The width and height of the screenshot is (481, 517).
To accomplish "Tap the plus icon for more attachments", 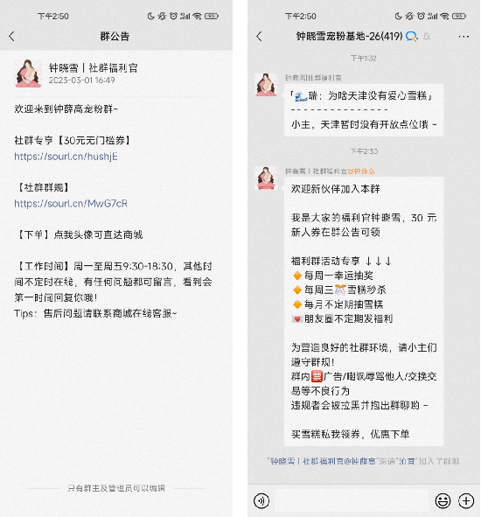I will pos(466,501).
